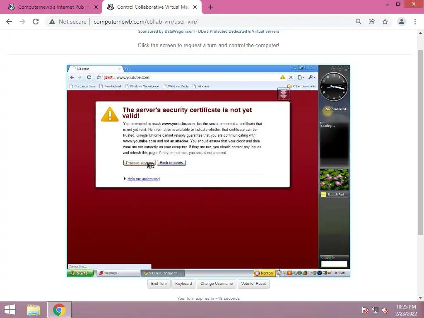Click Vote for Reset button
Image resolution: width=424 pixels, height=318 pixels.
[253, 284]
